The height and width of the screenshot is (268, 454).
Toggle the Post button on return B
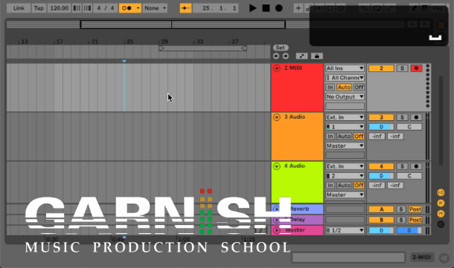[415, 220]
